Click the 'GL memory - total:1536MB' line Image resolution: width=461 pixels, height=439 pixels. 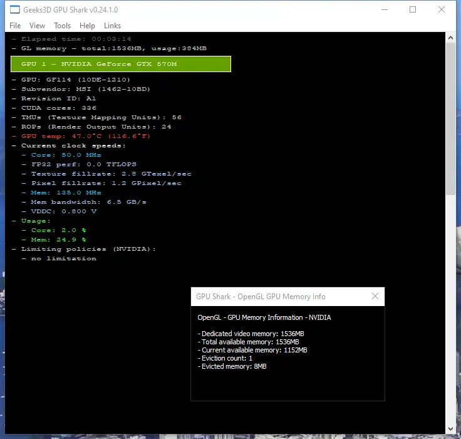pyautogui.click(x=109, y=48)
